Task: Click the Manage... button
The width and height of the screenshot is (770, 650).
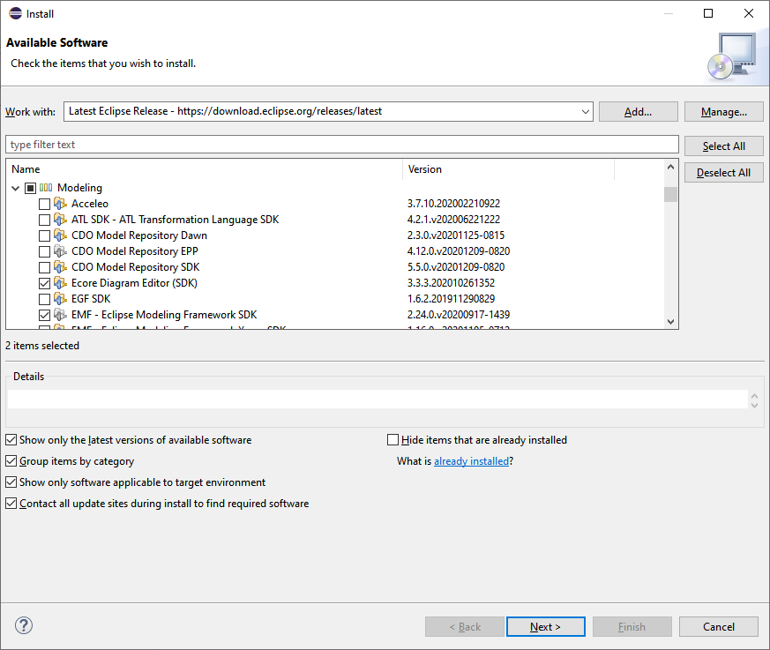Action: 724,112
